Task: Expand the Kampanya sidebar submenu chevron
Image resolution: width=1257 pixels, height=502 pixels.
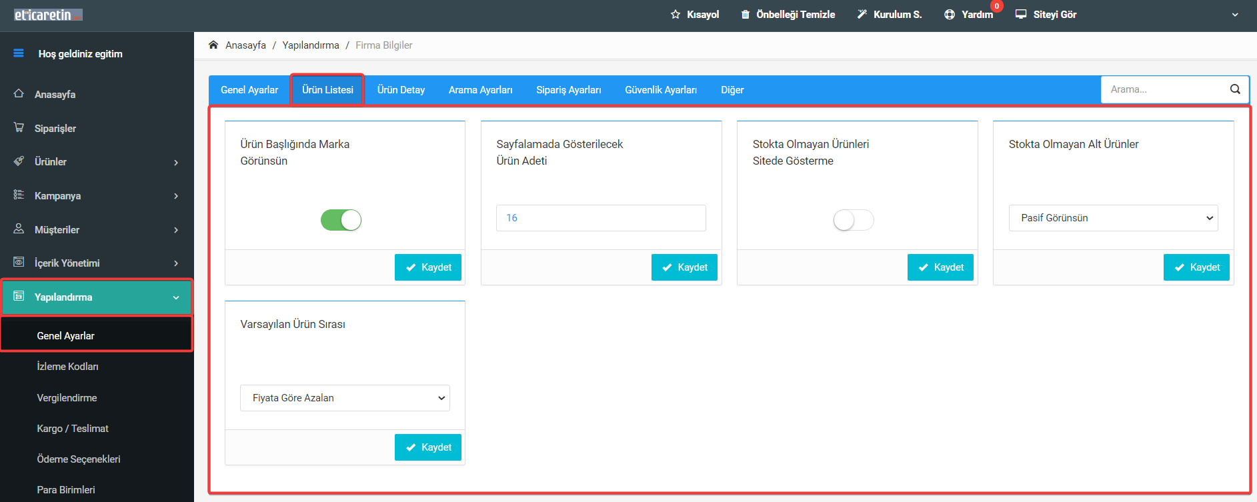Action: 176,196
